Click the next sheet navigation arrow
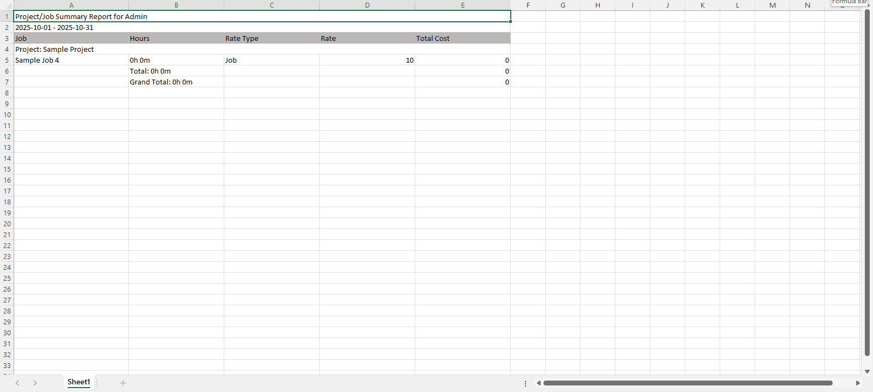Screen dimensions: 873x392 (x=35, y=383)
